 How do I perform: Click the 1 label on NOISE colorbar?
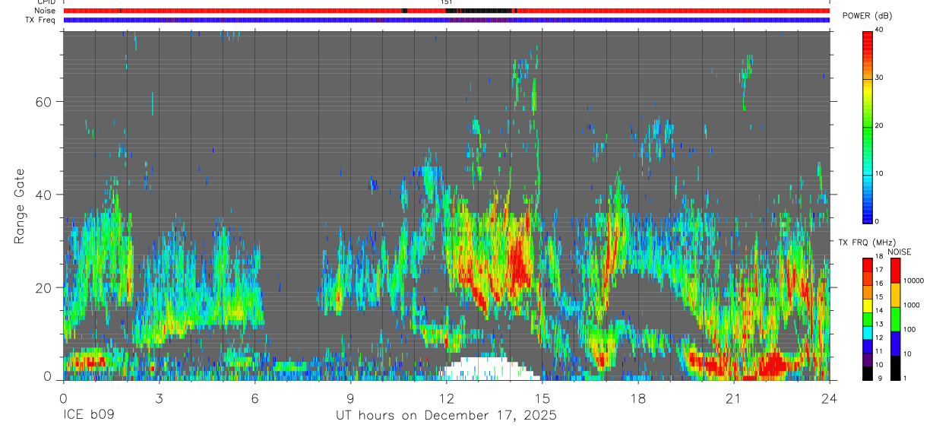coord(906,378)
